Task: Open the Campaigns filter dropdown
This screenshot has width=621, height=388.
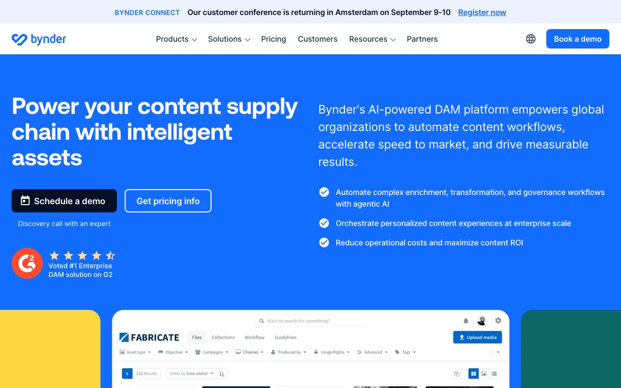Action: click(212, 352)
